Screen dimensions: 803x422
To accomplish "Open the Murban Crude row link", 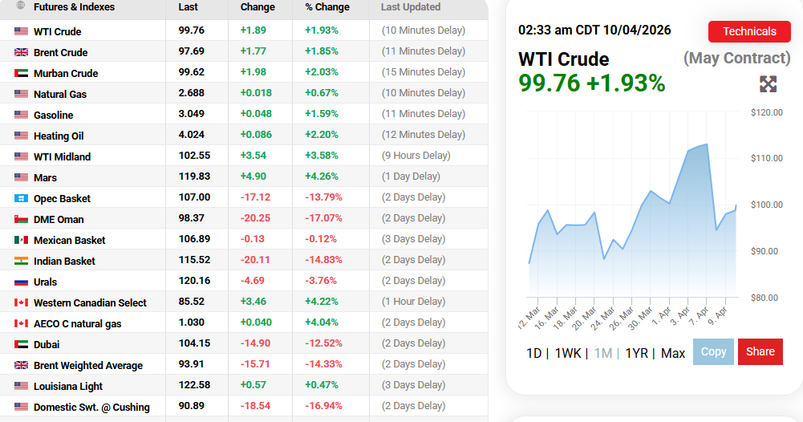I will pos(66,73).
